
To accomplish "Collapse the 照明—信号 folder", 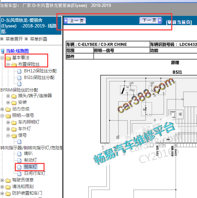I will tap(2, 116).
